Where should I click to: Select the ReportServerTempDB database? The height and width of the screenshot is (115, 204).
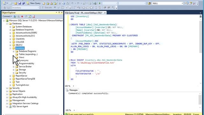25,79
